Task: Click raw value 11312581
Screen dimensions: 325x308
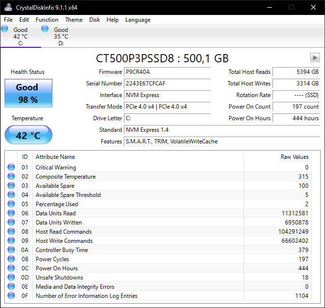Action: tap(295, 213)
